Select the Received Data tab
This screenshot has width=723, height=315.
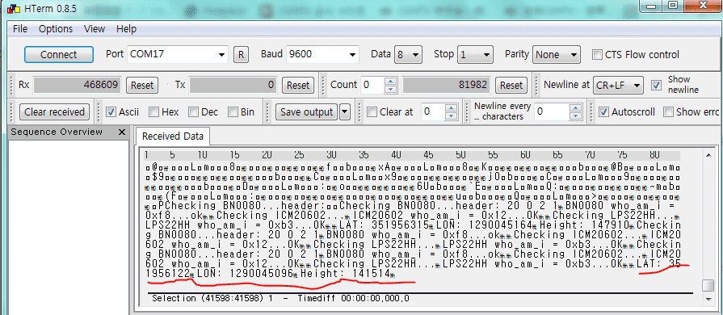click(x=172, y=136)
